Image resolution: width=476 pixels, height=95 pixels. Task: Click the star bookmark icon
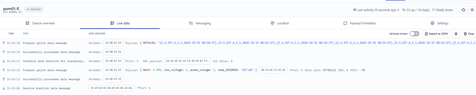[463, 10]
